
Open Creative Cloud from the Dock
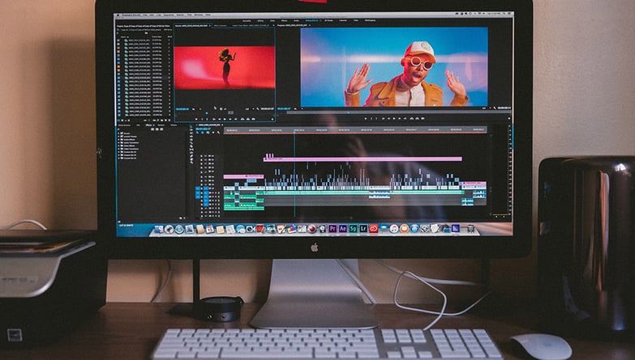tap(373, 229)
